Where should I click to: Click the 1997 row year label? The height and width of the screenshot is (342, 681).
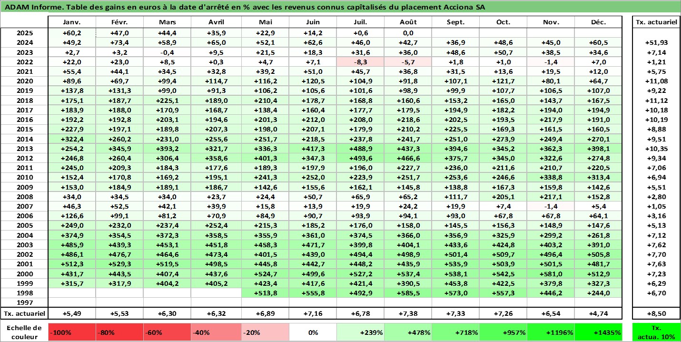(x=24, y=302)
